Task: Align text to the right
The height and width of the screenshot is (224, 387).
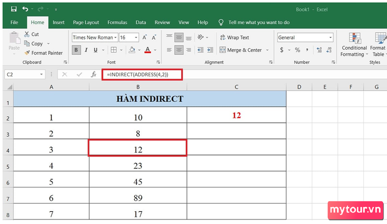Action: coord(189,50)
